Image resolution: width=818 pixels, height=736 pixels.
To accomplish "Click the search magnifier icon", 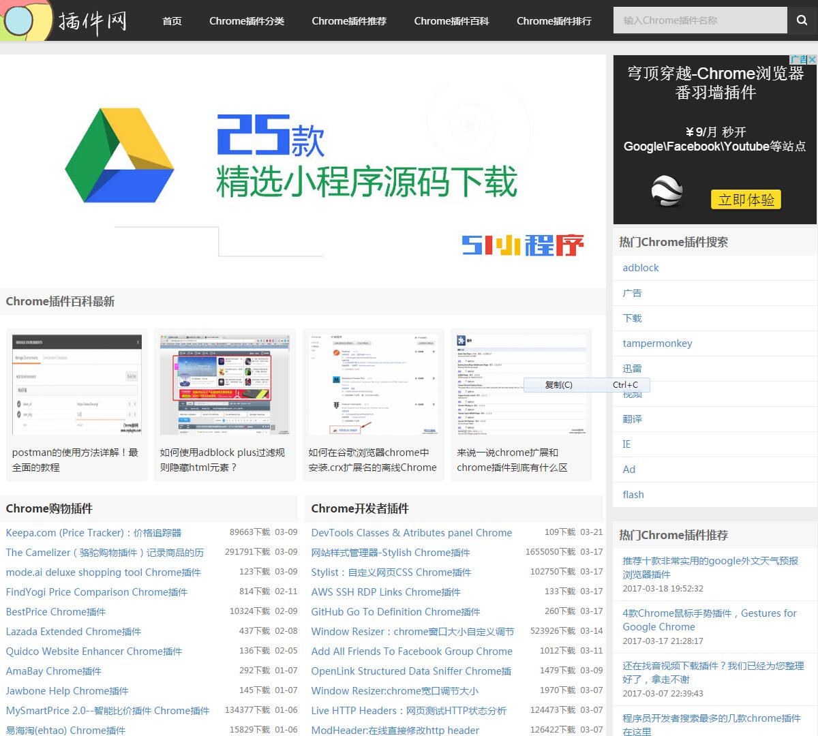I will pos(802,20).
